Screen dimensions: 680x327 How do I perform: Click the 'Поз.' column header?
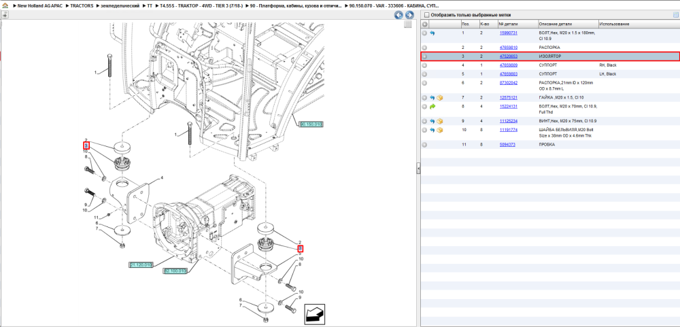470,24
